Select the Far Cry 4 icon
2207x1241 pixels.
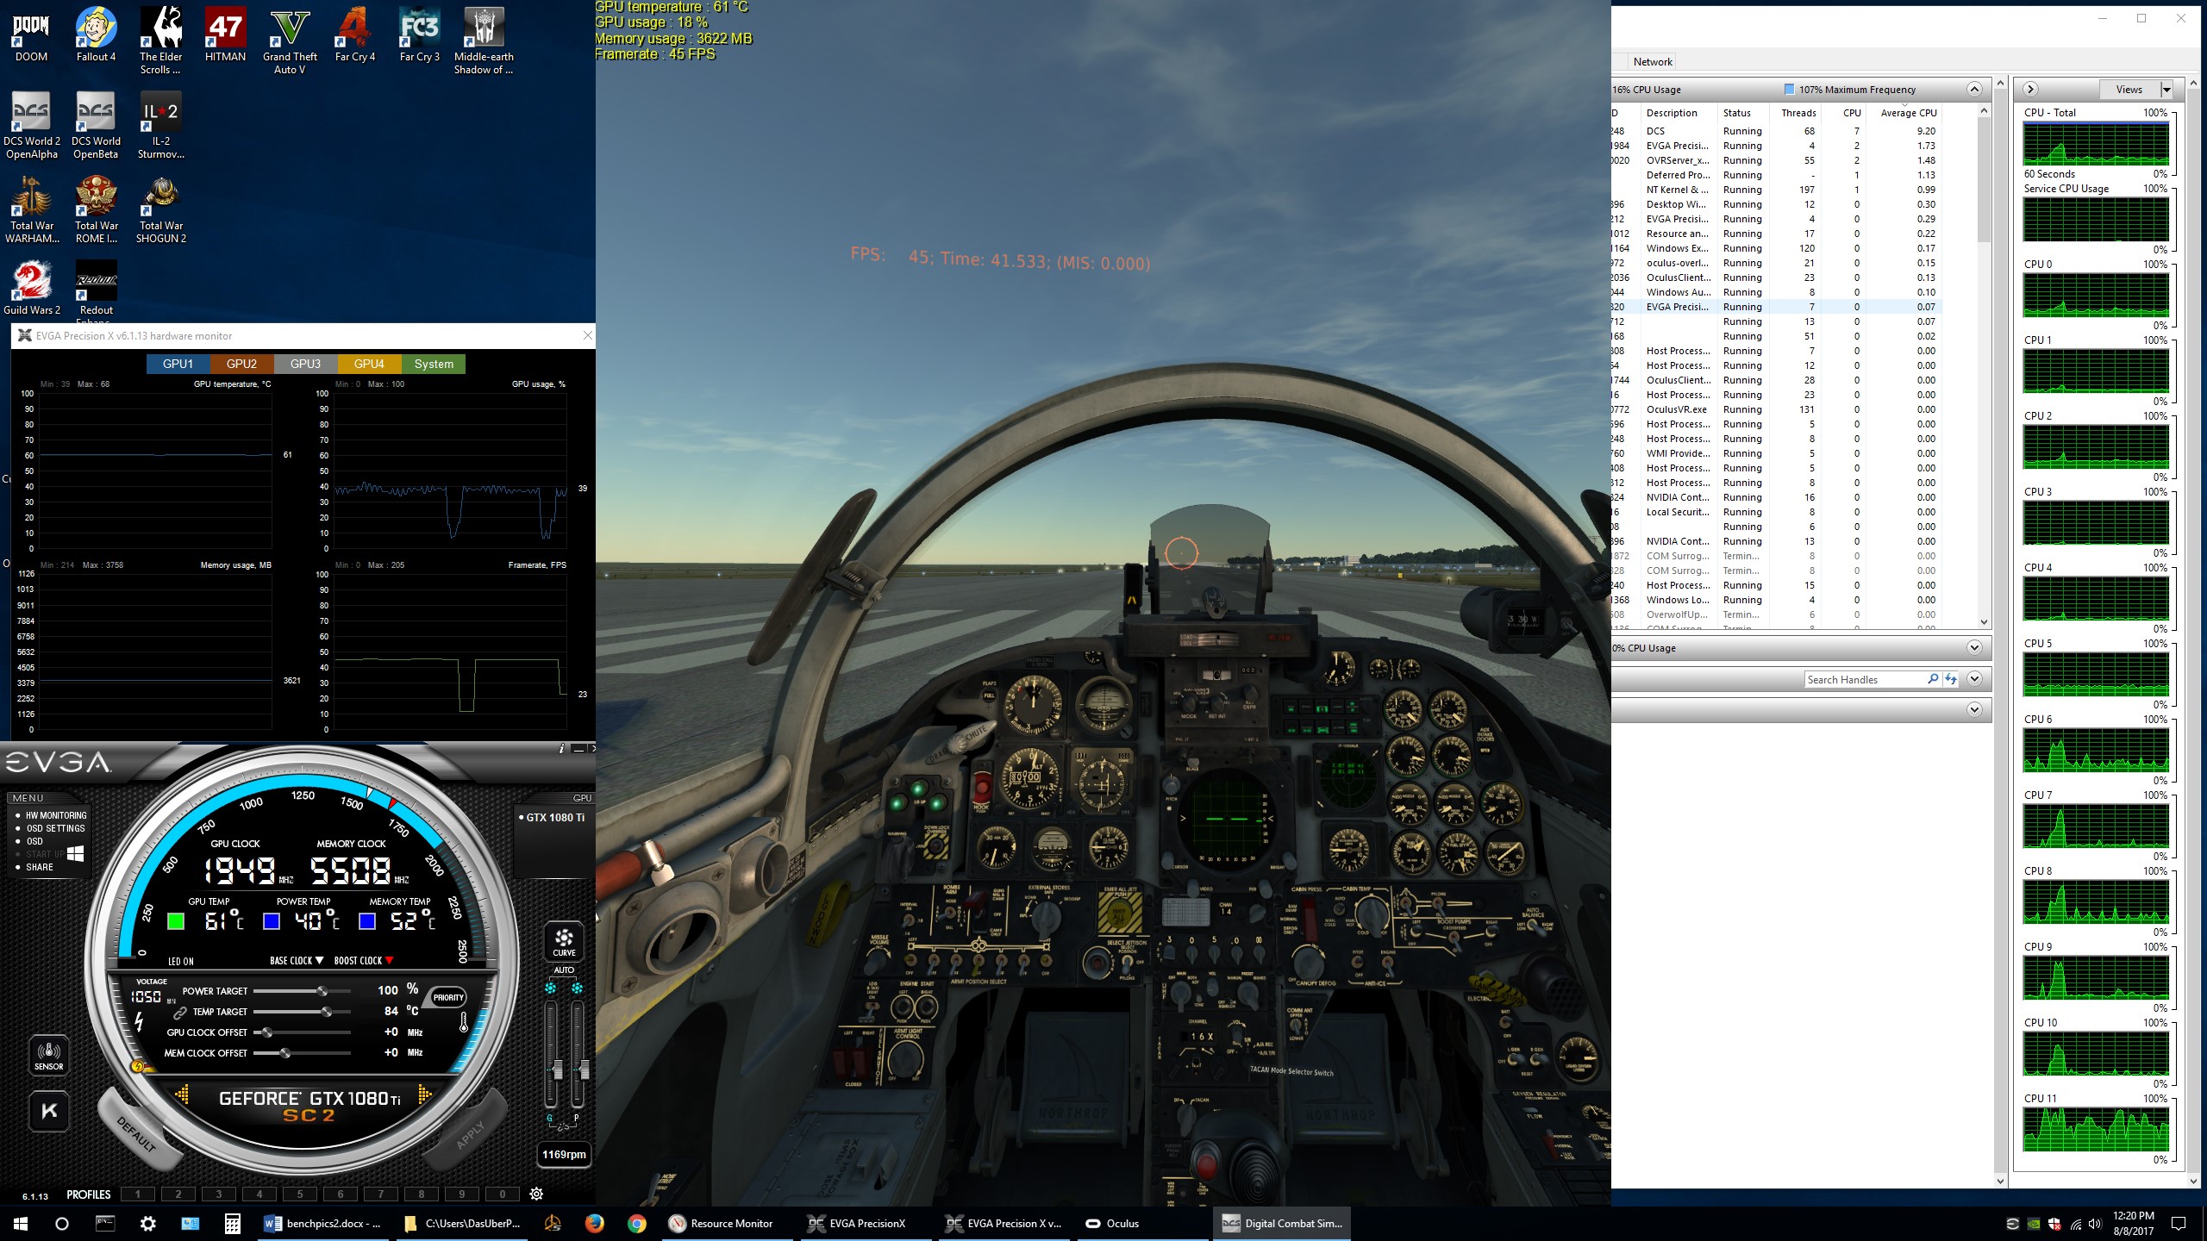(x=354, y=34)
